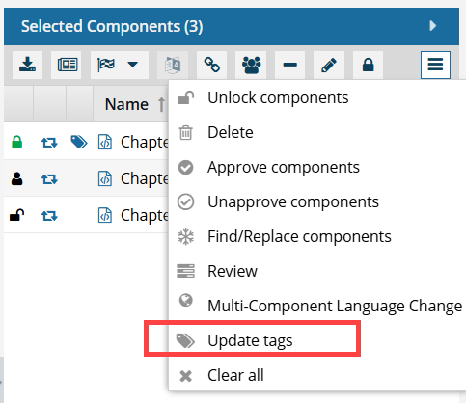This screenshot has width=466, height=403.
Task: Click the blue tags icon on first row
Action: tap(79, 142)
